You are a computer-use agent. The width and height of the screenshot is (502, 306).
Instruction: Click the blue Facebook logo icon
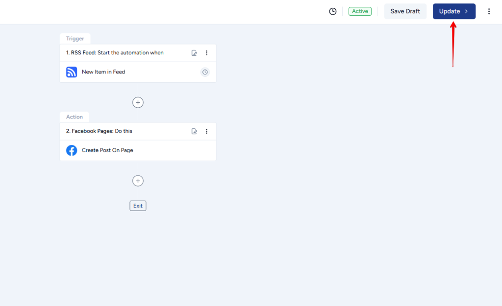[x=72, y=150]
